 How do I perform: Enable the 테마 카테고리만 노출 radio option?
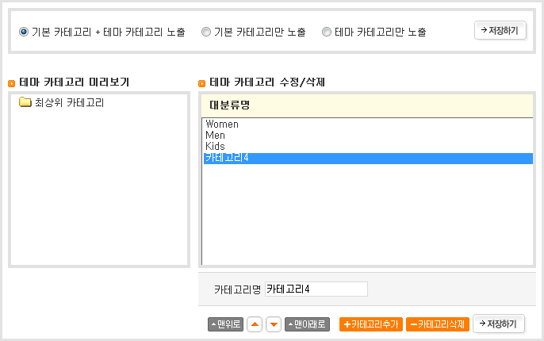pyautogui.click(x=327, y=33)
